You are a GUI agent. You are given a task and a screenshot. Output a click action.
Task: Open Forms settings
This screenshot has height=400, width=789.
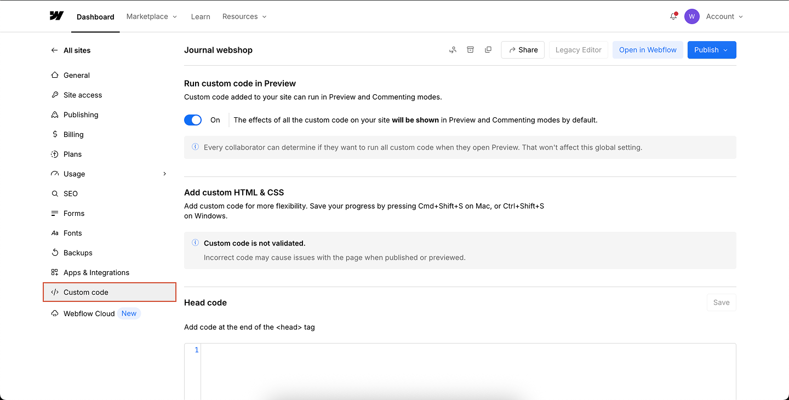[x=110, y=213]
